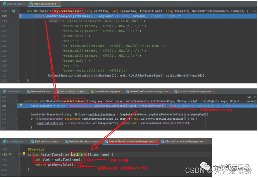The image size is (258, 178).
Task: Switch to LockTest.java tab in bottom editor
Action: tap(13, 141)
